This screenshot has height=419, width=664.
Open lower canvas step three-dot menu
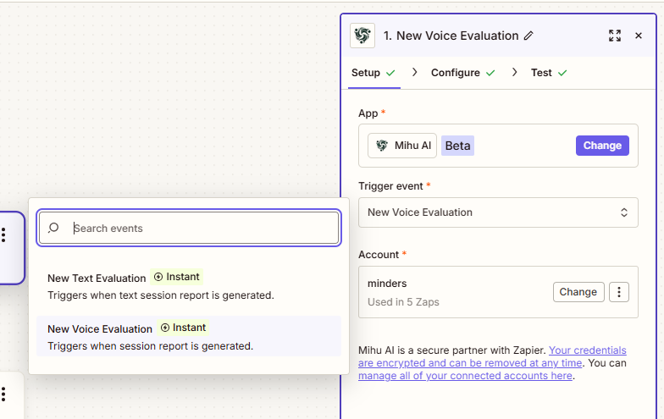3,394
